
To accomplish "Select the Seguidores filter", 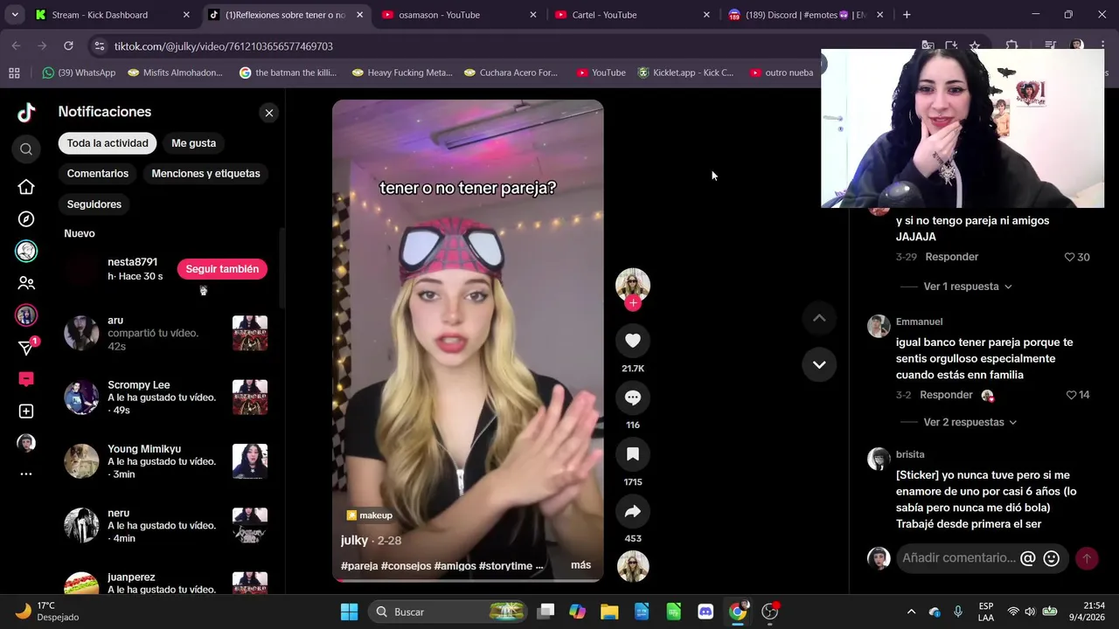I will pyautogui.click(x=94, y=204).
